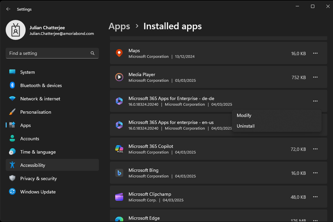
Task: Select 'Microsoft 365 Apps for enterprise - en-us'
Action: (x=171, y=122)
